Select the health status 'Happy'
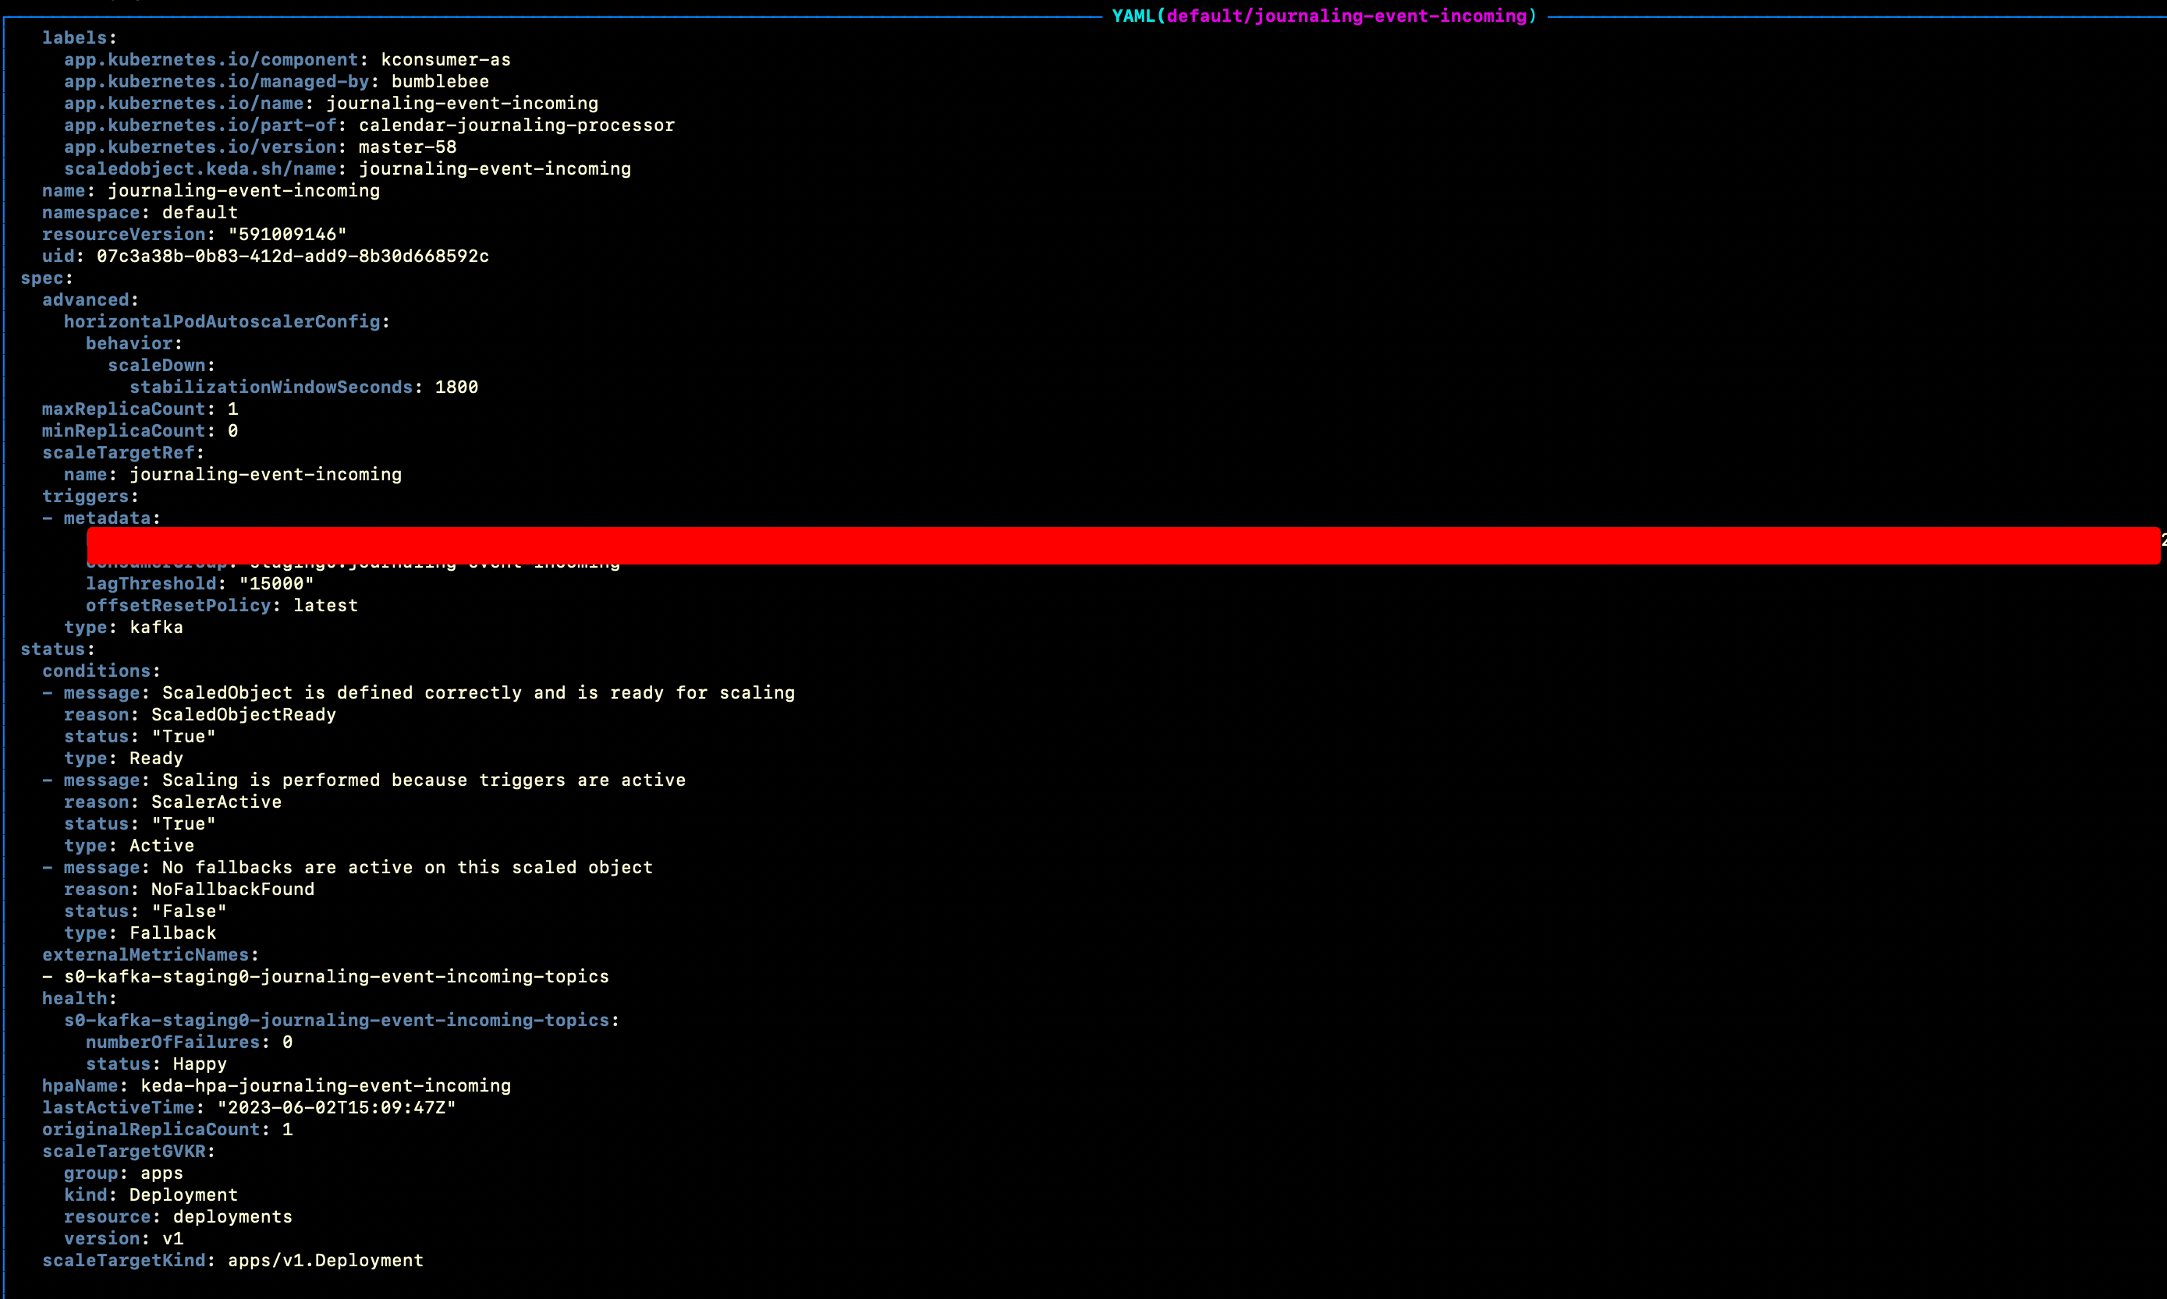 (x=199, y=1064)
